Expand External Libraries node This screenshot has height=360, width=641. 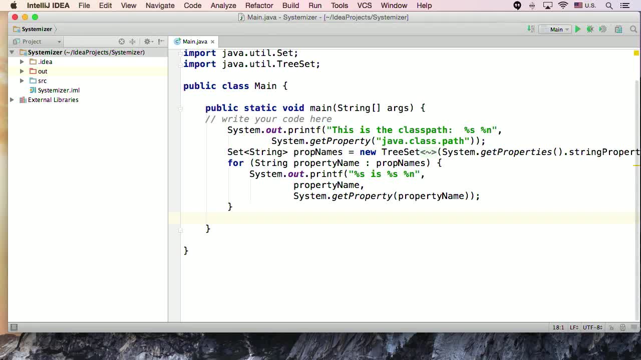[x=12, y=99]
